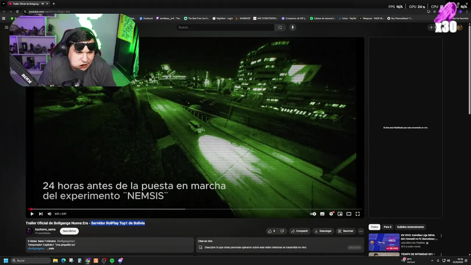The height and width of the screenshot is (265, 471).
Task: Open options for Estrellas Liga BBVA video
Action: pyautogui.click(x=441, y=236)
